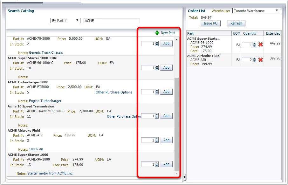This screenshot has width=288, height=185.
Task: Click the panel splitter collapse arrow
Action: [x=185, y=177]
